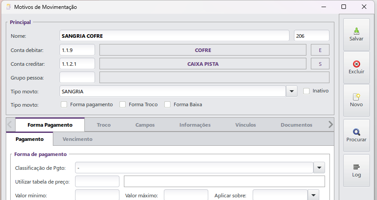Switch to the Troco tab

[104, 125]
